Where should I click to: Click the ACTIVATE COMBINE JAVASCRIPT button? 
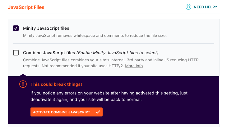pos(67,112)
